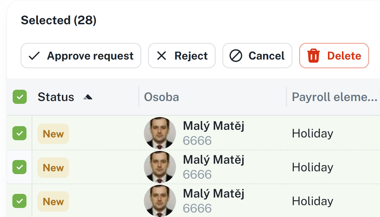Uncheck the second row's checkbox

(x=19, y=167)
